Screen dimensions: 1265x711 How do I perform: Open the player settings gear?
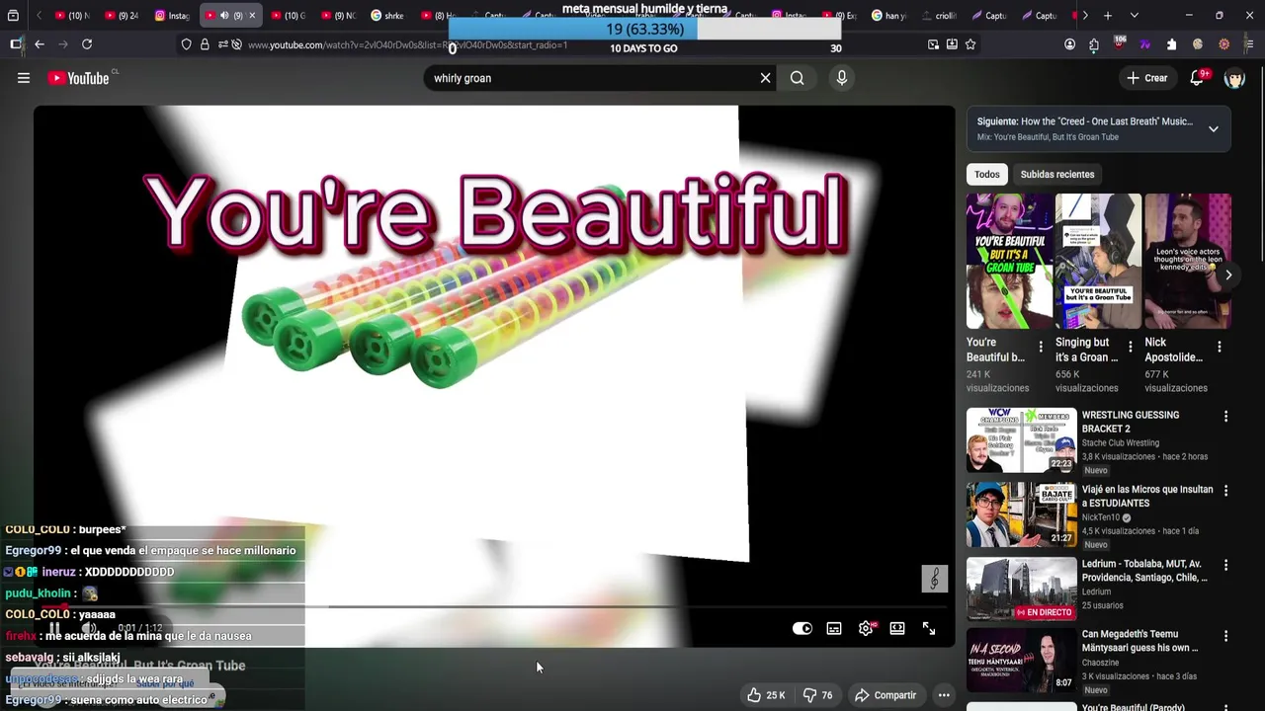[867, 628]
